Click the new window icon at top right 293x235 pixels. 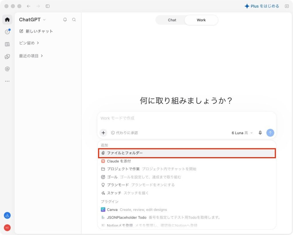pyautogui.click(x=287, y=6)
